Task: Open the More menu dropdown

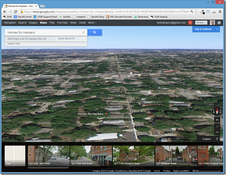Action: tap(92, 23)
